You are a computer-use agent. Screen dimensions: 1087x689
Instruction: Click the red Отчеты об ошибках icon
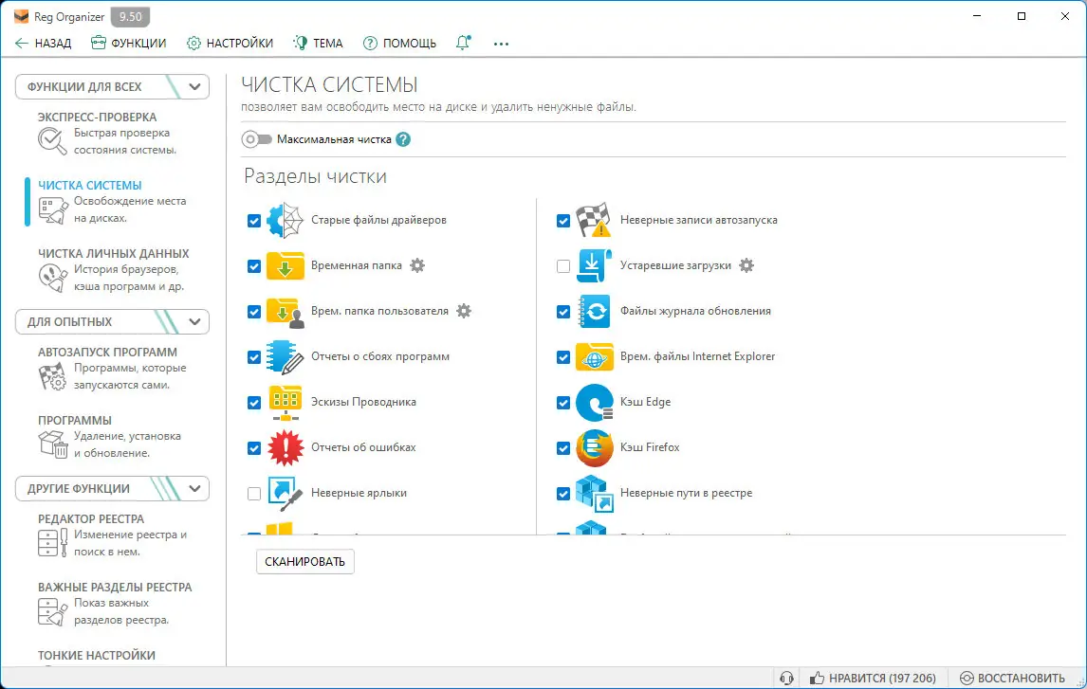285,448
